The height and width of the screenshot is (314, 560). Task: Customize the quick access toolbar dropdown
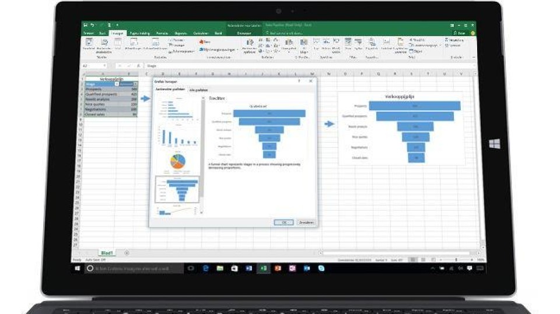pyautogui.click(x=117, y=25)
